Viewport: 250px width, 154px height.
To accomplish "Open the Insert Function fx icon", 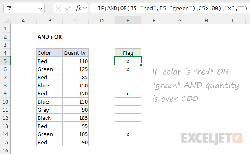I will click(78, 8).
